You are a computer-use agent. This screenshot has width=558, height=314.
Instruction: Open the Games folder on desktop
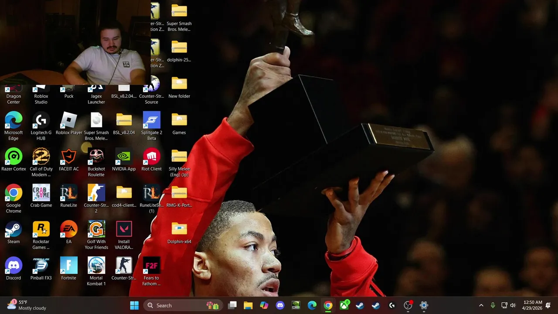point(179,124)
